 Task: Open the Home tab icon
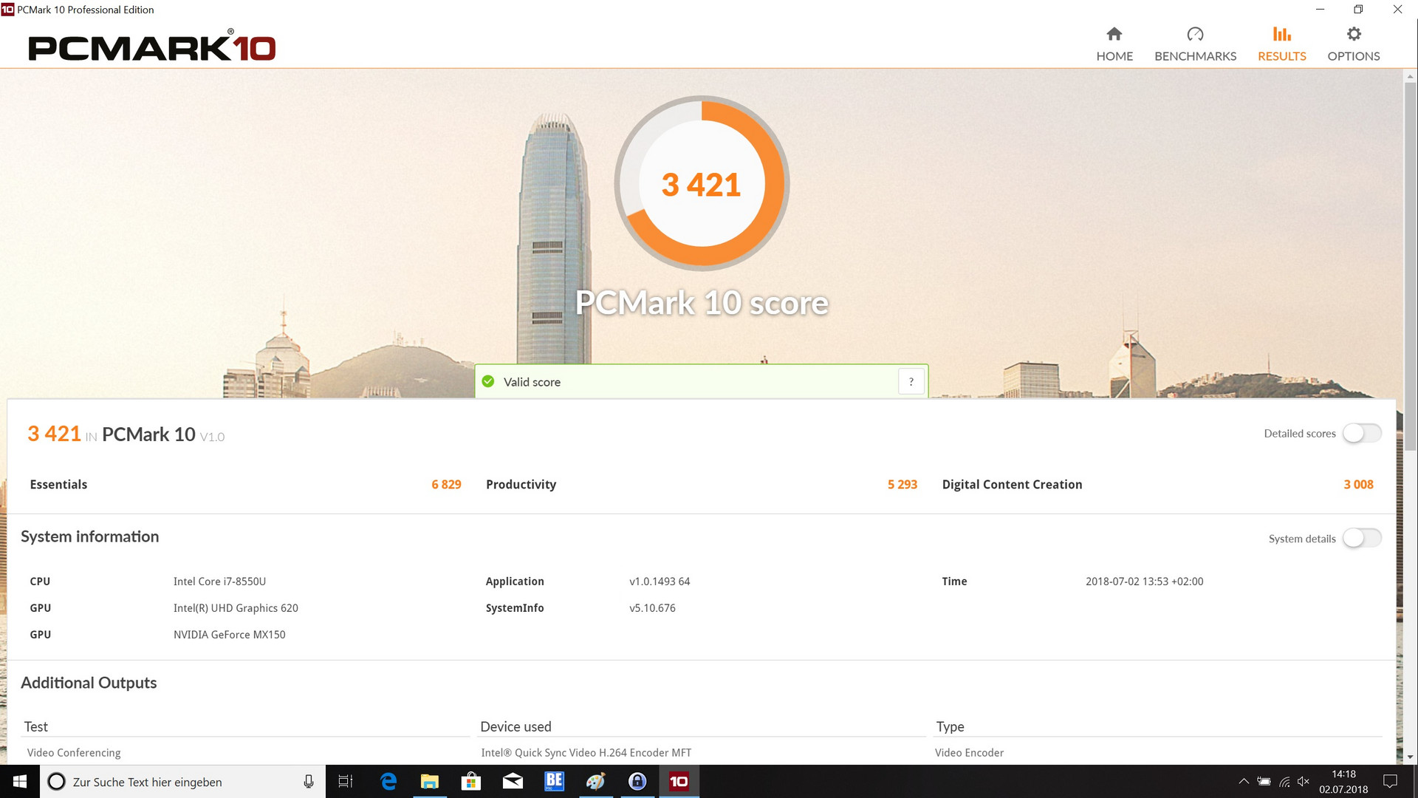point(1114,34)
